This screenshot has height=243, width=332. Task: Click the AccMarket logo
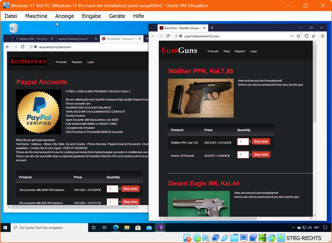pos(28,61)
